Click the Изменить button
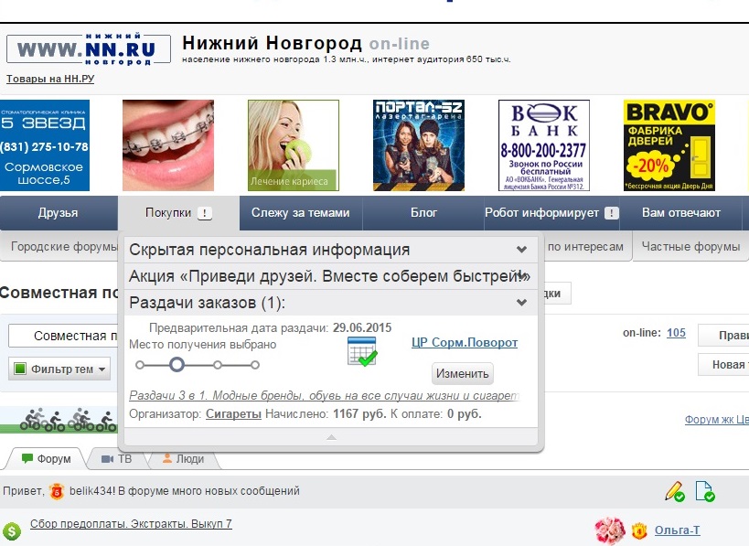The height and width of the screenshot is (546, 749). click(463, 373)
